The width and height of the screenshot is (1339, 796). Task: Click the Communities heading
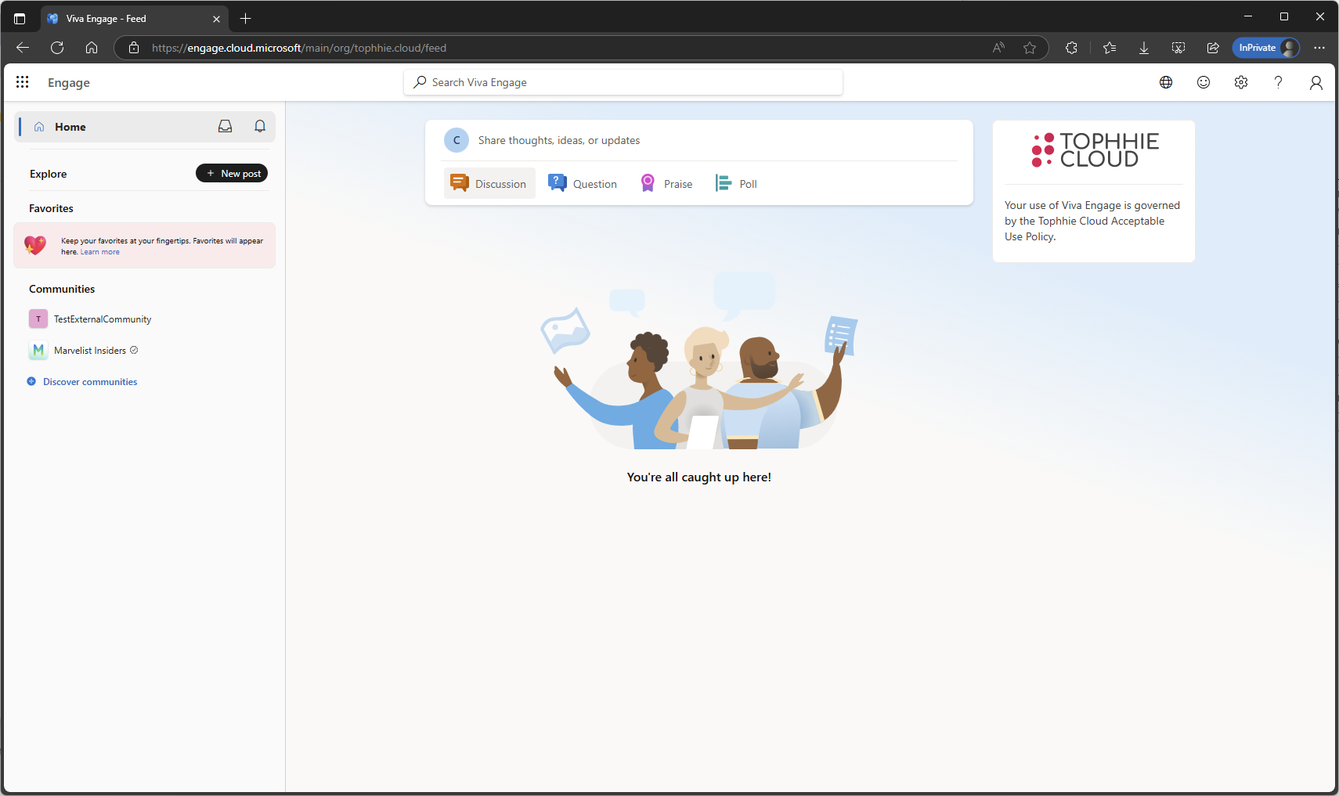click(x=62, y=289)
